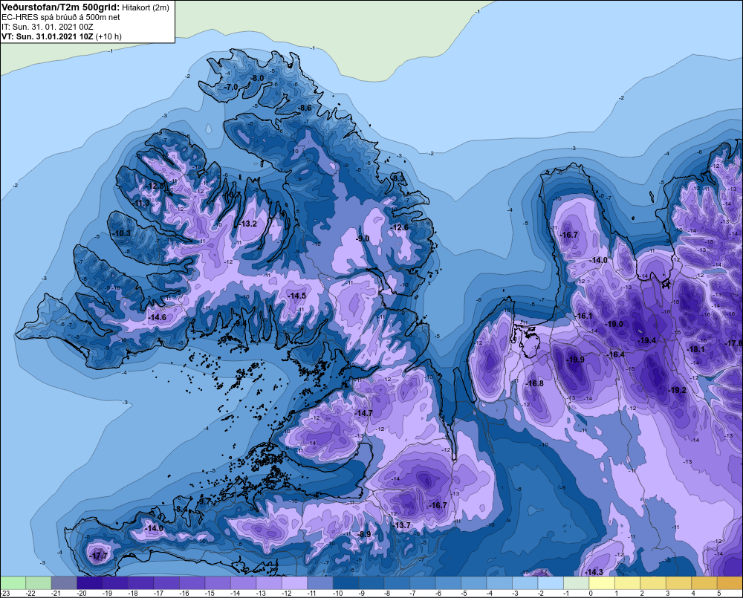Click the 'Veðurstofan/T2m 500grid:' title text
This screenshot has width=743, height=598.
(x=61, y=7)
